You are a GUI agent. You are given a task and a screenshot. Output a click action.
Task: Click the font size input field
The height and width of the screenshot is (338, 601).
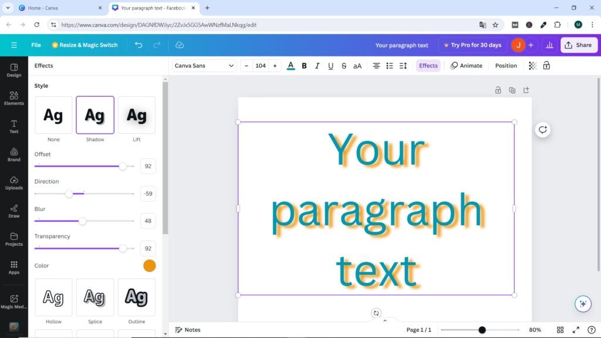(x=261, y=66)
